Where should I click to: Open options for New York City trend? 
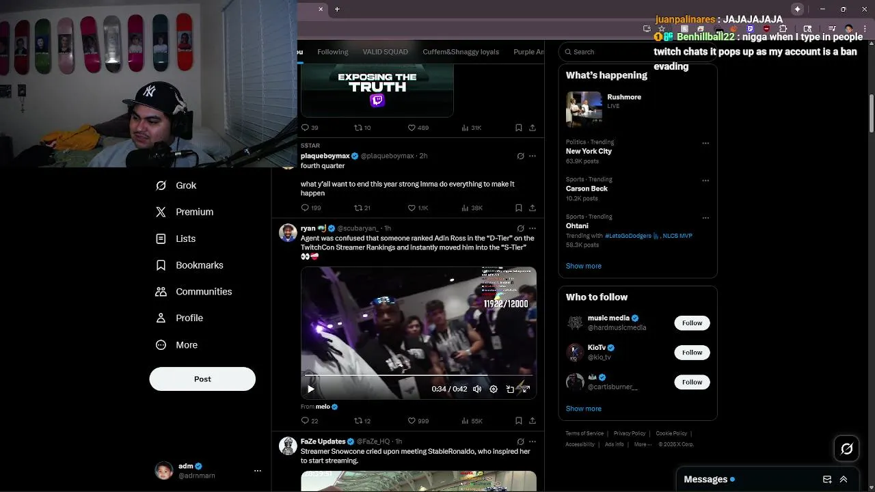click(x=705, y=143)
